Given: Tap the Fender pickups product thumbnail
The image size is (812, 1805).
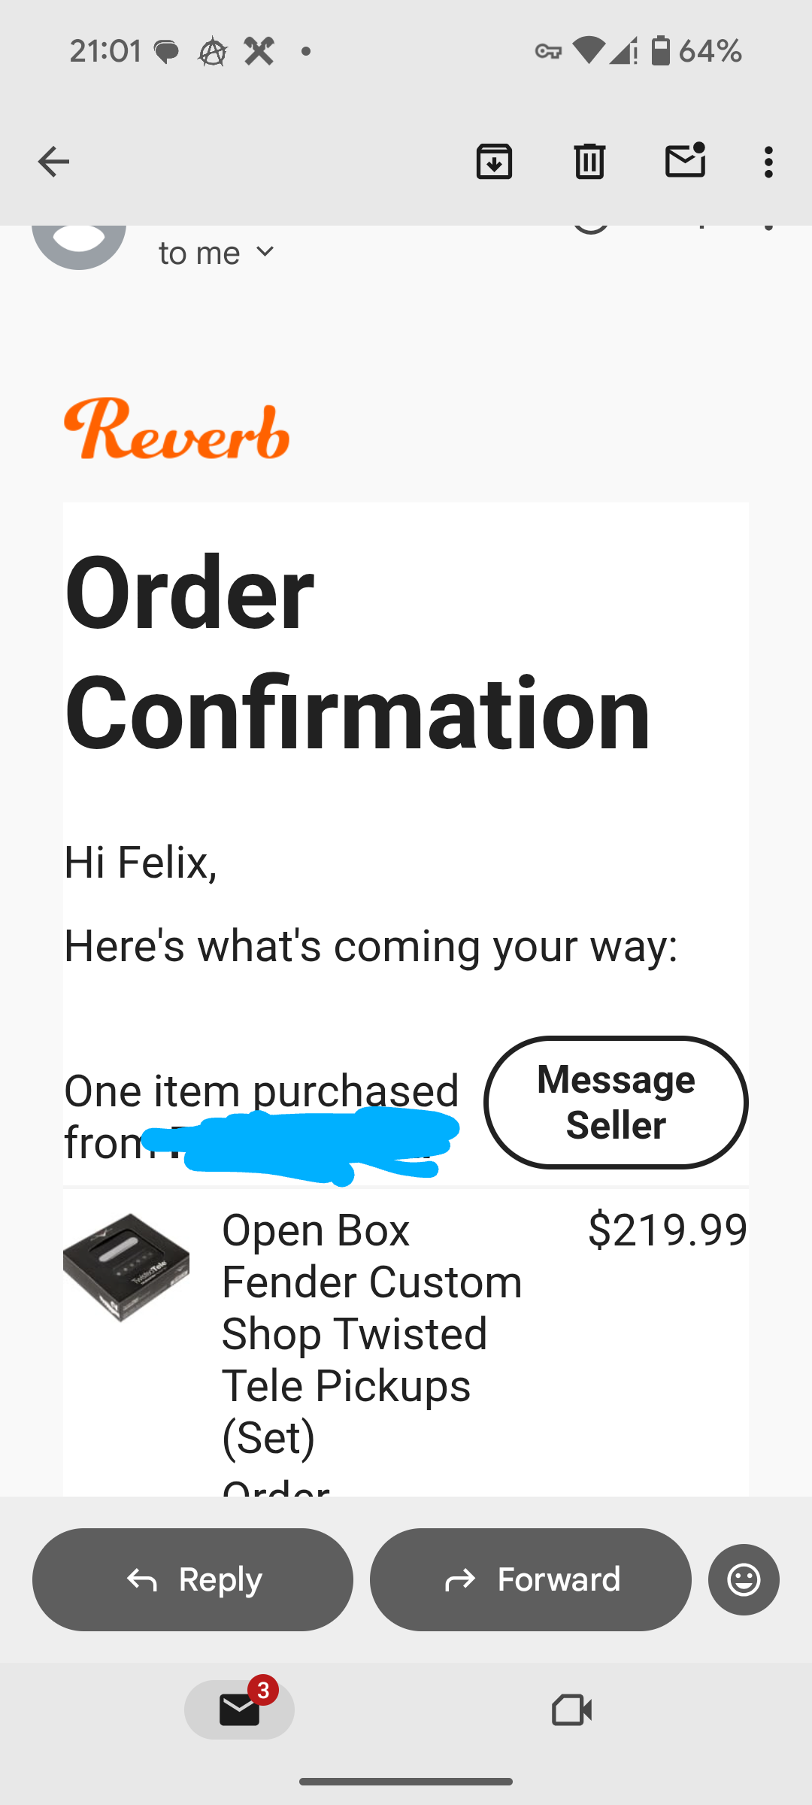Looking at the screenshot, I should point(126,1267).
